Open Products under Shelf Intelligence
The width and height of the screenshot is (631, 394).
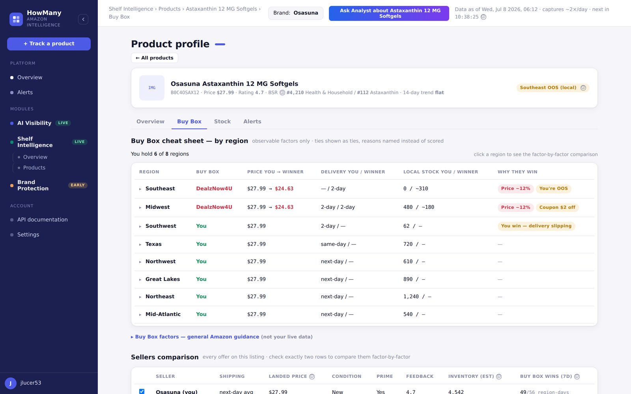tap(34, 168)
